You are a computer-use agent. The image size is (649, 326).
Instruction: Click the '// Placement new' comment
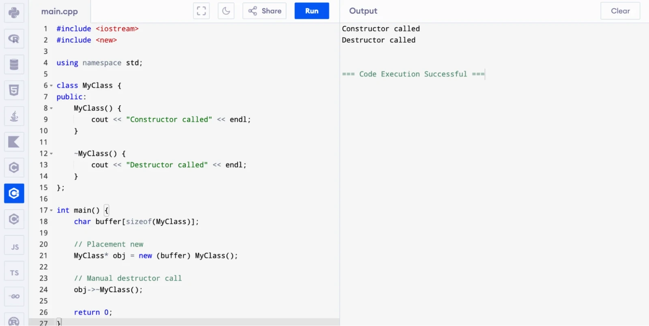[109, 244]
